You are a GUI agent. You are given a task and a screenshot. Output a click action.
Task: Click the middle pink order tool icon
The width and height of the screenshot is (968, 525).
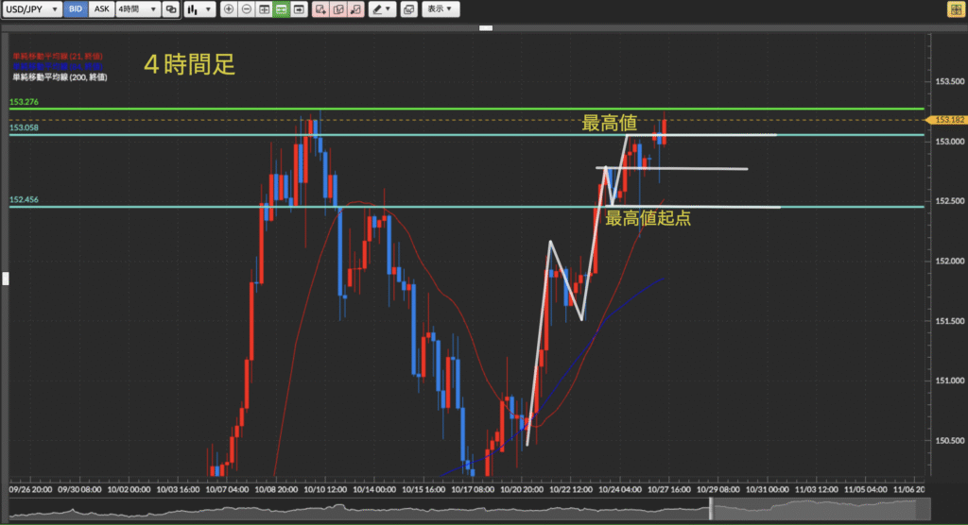tap(337, 8)
